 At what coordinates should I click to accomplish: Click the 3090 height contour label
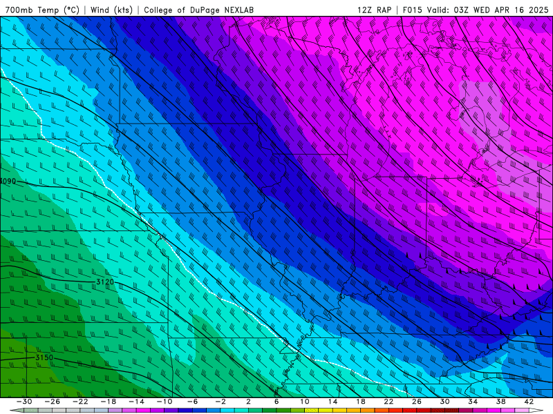pyautogui.click(x=8, y=181)
